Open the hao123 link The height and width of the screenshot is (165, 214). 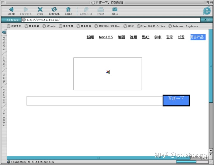[x=106, y=37]
